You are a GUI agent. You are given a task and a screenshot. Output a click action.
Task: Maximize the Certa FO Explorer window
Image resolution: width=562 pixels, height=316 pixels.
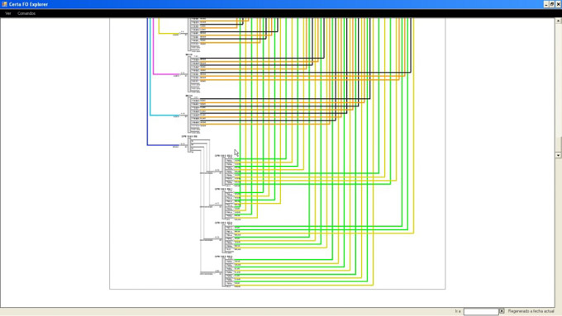552,4
